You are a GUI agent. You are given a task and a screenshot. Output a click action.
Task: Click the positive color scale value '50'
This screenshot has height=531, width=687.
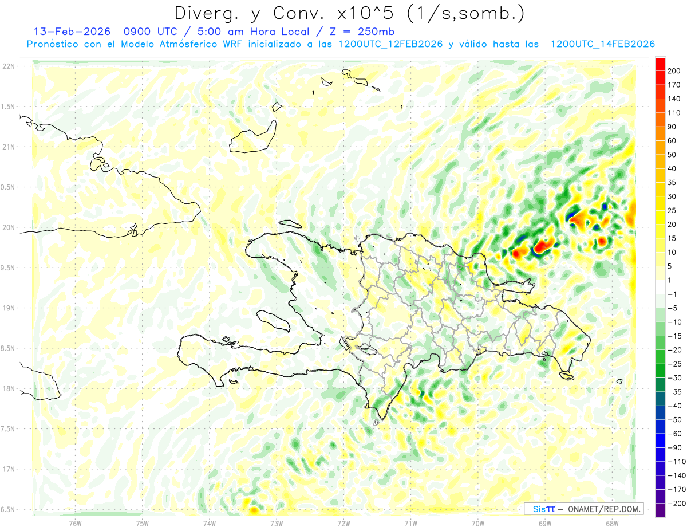(672, 155)
